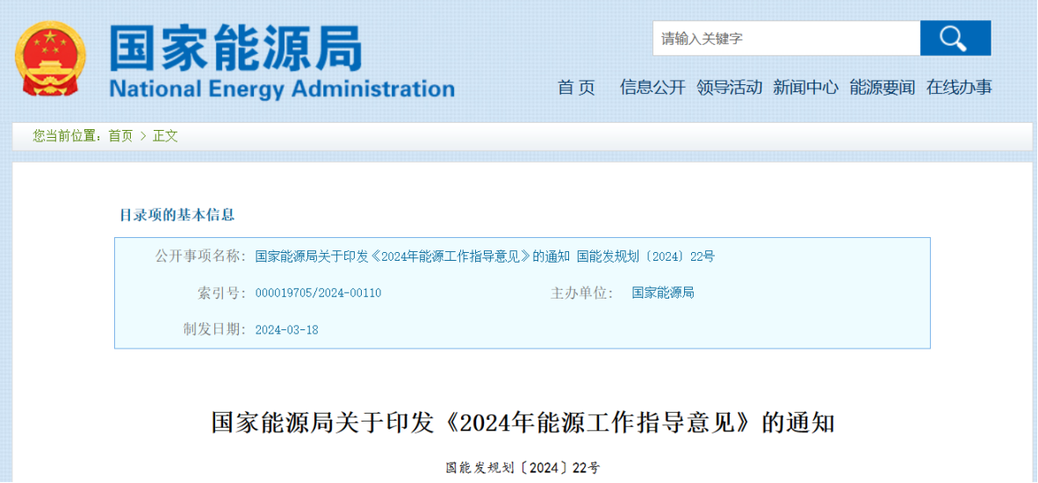Open the 新闻中心 menu item
This screenshot has height=483, width=1038.
[x=805, y=87]
